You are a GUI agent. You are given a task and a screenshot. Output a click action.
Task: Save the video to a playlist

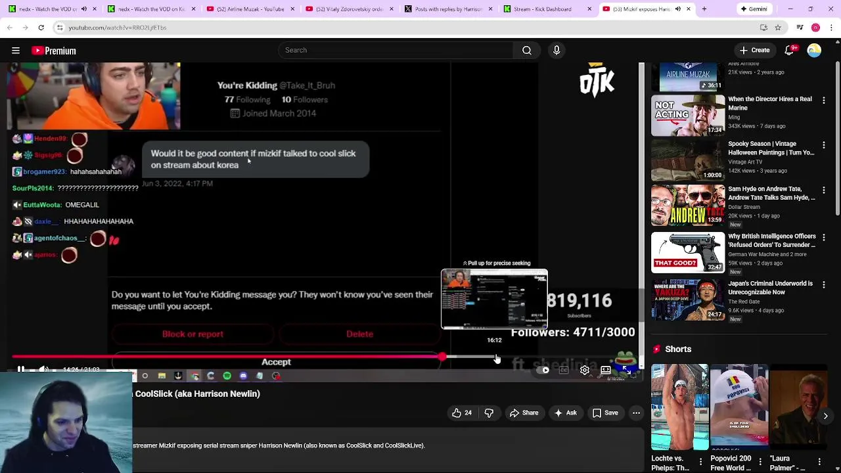pos(605,413)
